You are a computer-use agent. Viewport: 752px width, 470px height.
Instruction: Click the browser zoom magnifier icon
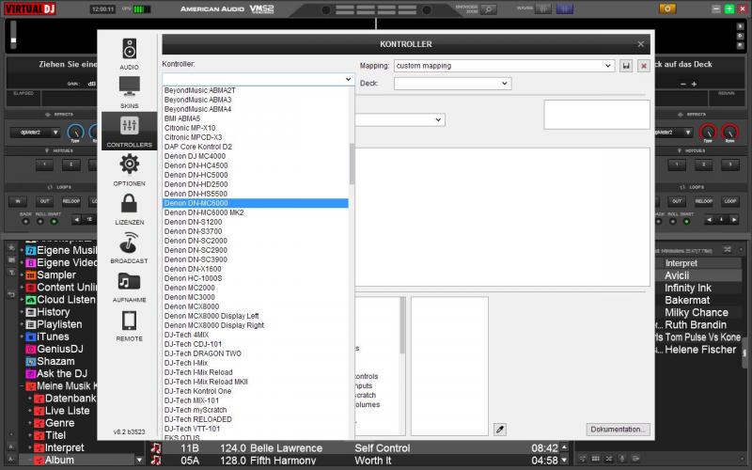(x=488, y=9)
